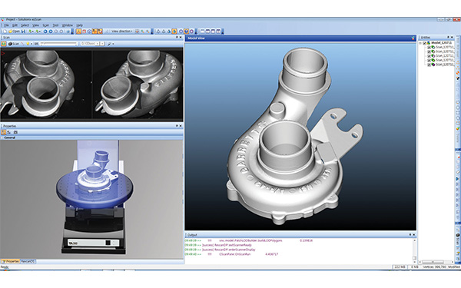Click the left scan camera thumbnail
Viewport: 461px width, 288px height.
pos(46,84)
